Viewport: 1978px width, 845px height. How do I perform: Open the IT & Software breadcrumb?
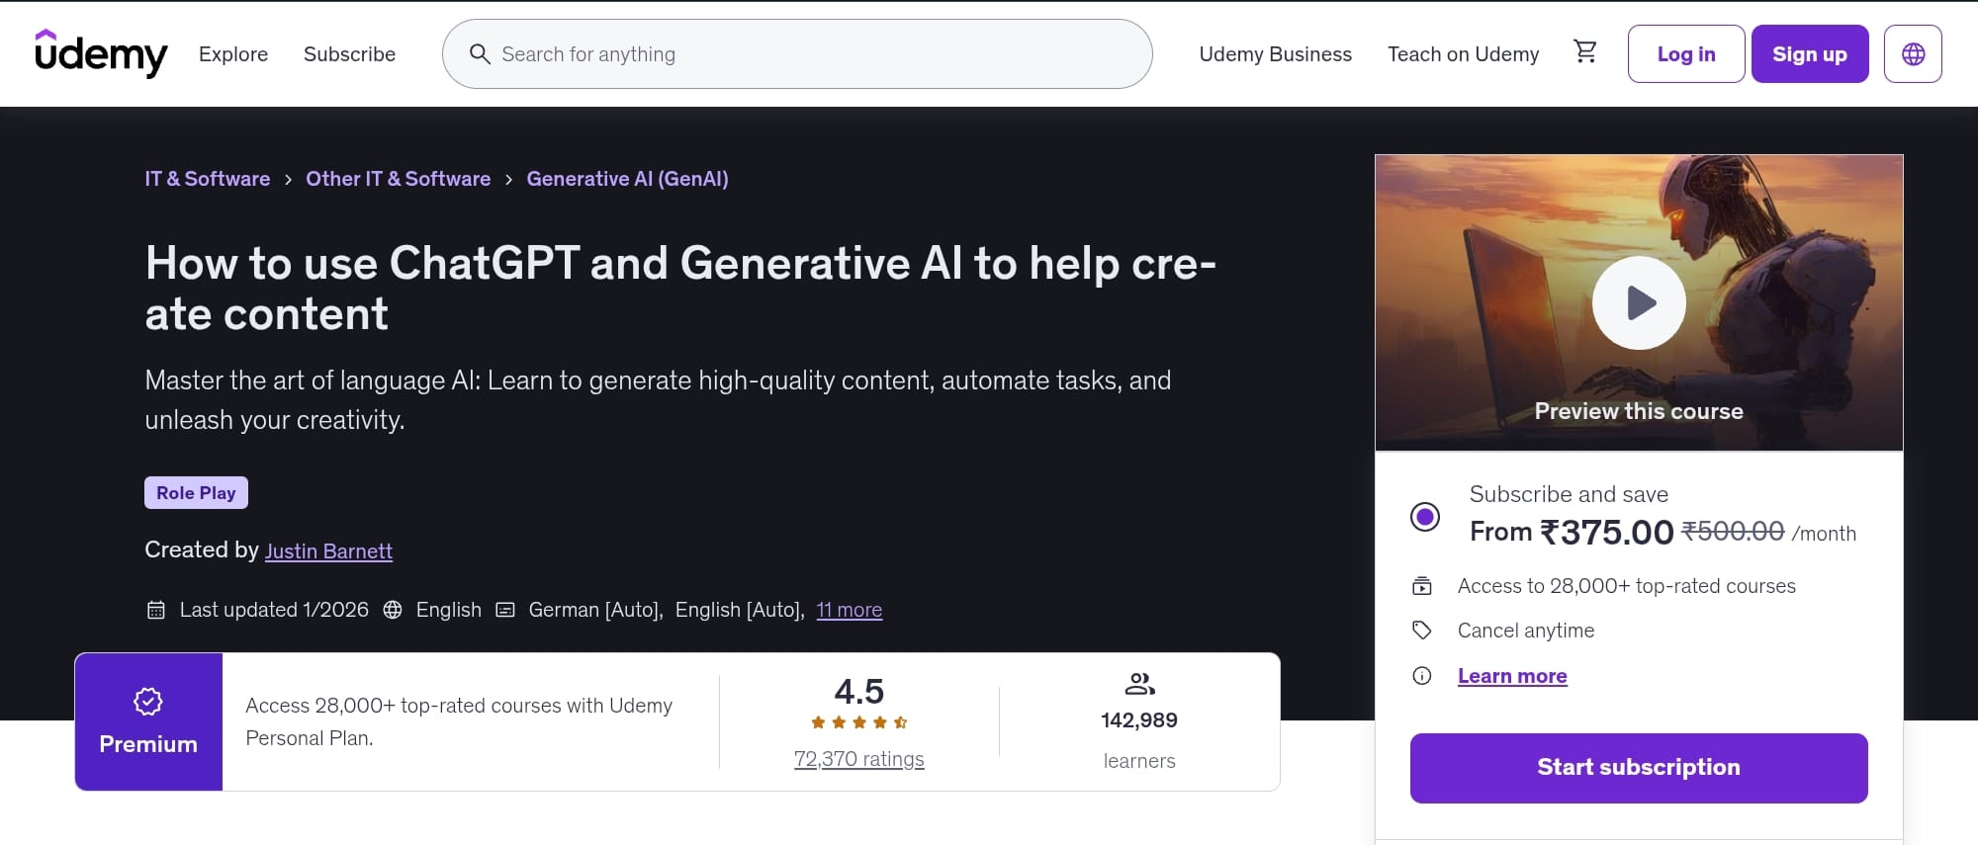tap(208, 179)
